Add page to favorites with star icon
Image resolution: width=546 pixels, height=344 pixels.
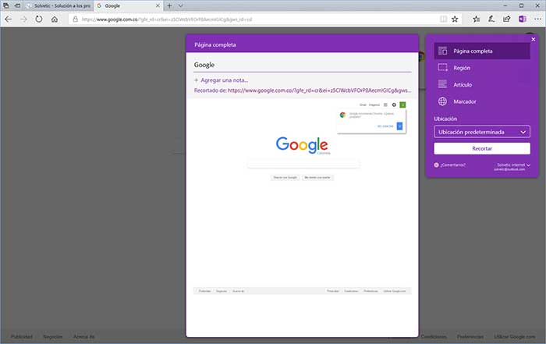pos(455,20)
